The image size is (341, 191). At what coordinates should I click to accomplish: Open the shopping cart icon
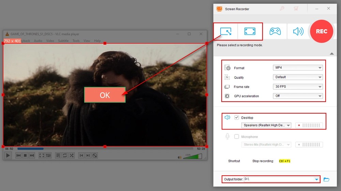pos(296,9)
